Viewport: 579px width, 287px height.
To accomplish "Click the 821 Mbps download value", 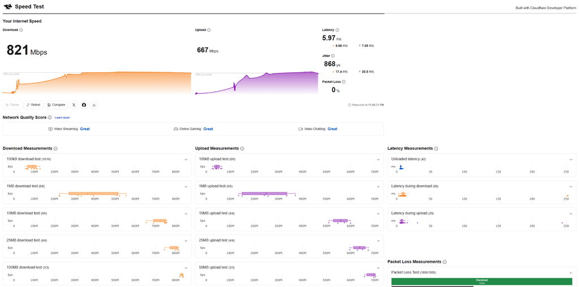I will [27, 50].
